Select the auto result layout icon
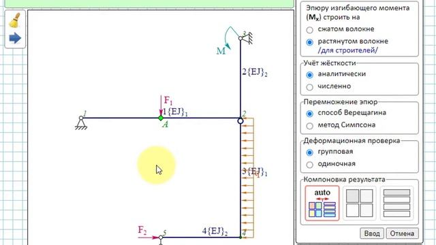Viewport: 436px width, 245px height. pos(322,203)
